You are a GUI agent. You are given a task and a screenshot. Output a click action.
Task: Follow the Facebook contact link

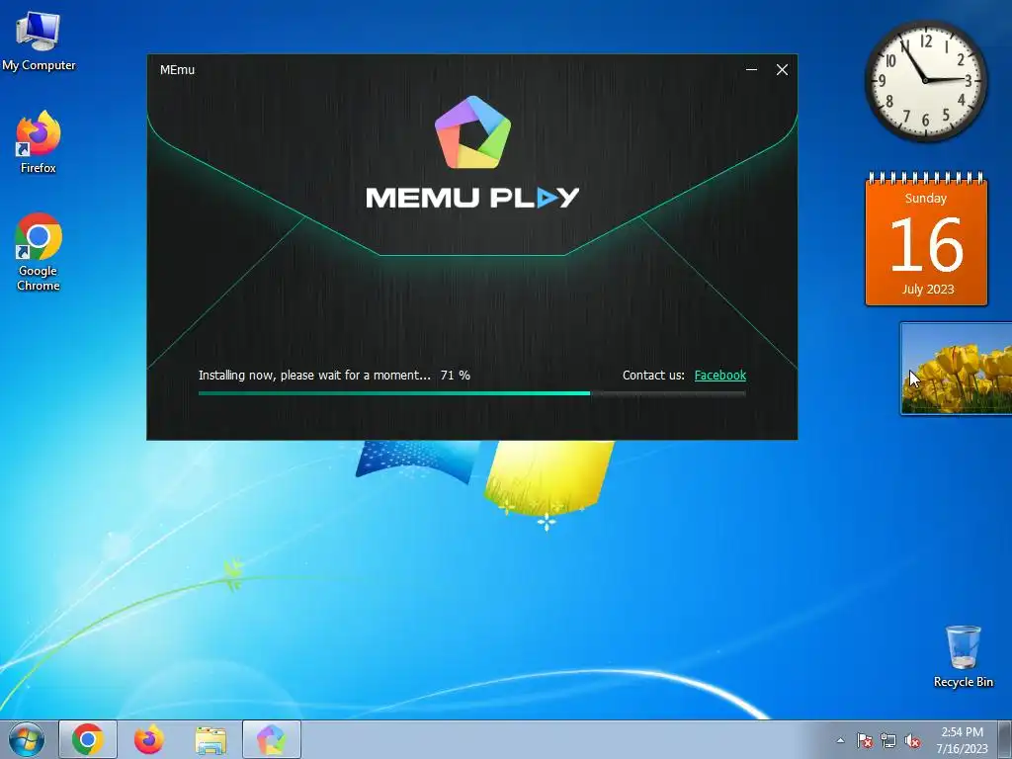pyautogui.click(x=720, y=375)
